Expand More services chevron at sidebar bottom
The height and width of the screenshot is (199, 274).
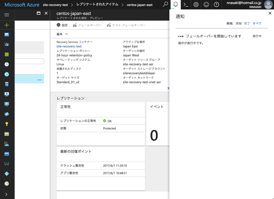pyautogui.click(x=6, y=194)
